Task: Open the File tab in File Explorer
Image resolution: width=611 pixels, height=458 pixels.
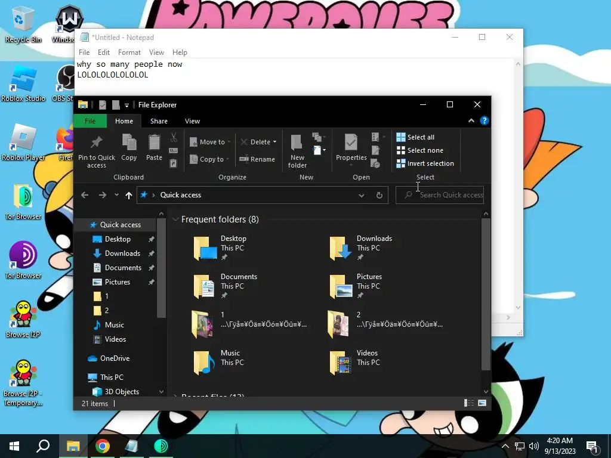Action: (x=90, y=121)
